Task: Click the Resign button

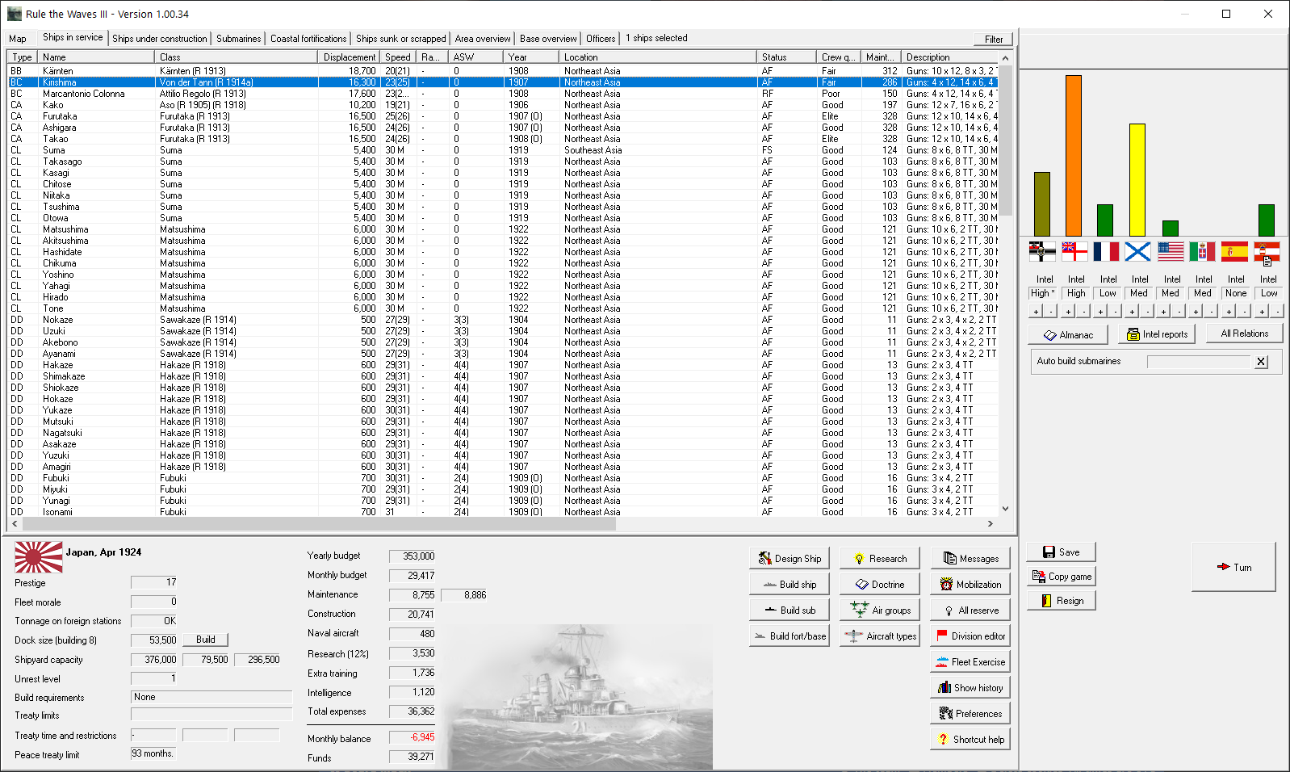Action: coord(1061,601)
